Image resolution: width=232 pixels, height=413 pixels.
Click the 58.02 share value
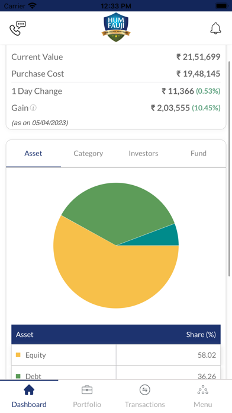coord(207,355)
